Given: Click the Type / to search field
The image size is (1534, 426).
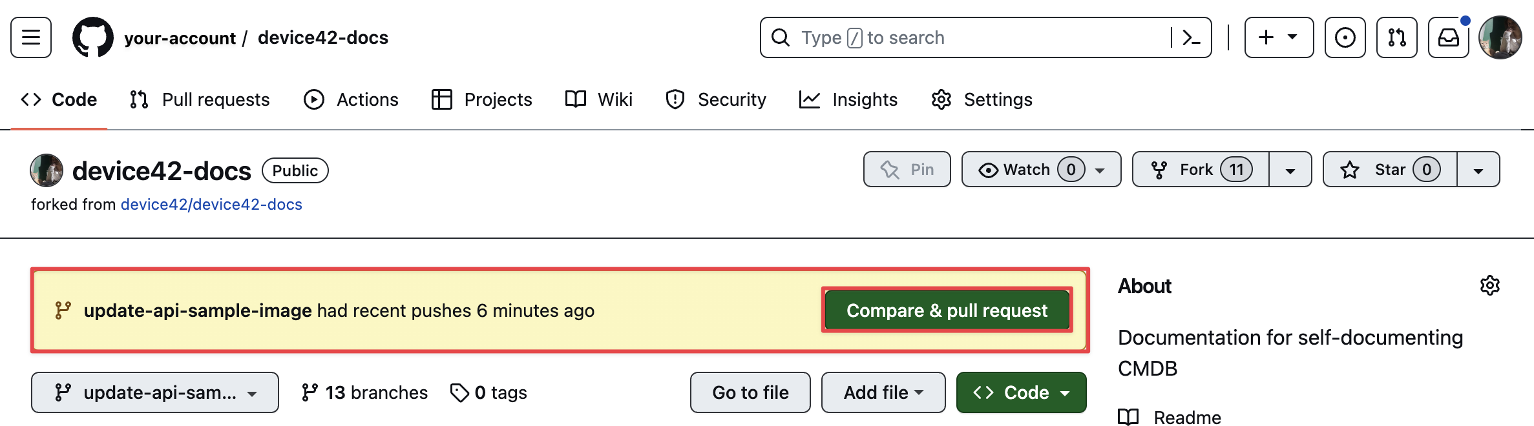Looking at the screenshot, I should tap(969, 37).
